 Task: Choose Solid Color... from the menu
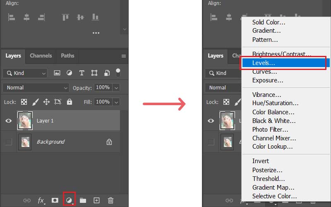pyautogui.click(x=269, y=22)
